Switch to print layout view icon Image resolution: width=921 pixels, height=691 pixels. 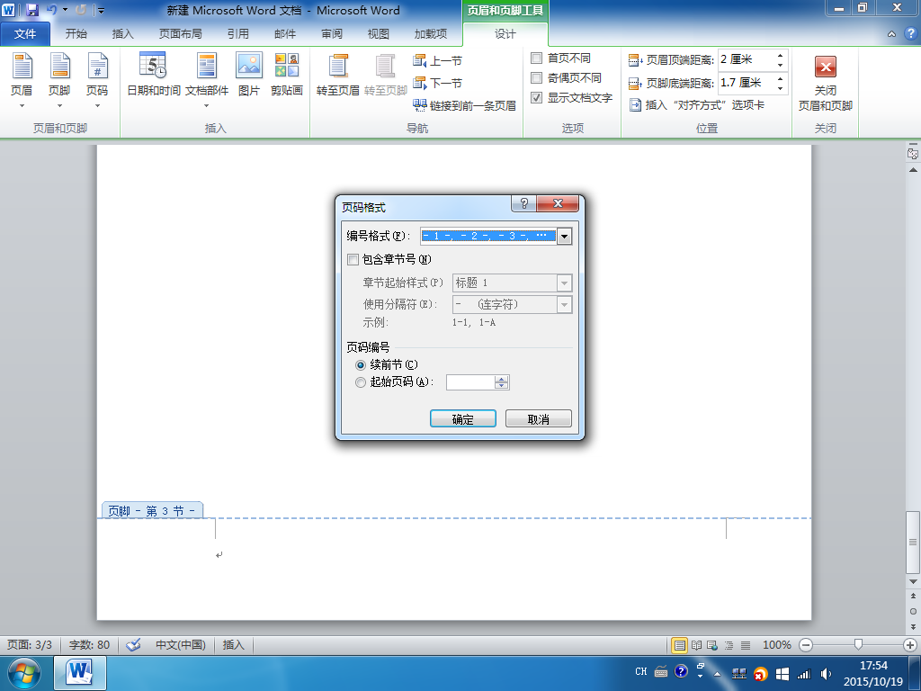tap(680, 645)
